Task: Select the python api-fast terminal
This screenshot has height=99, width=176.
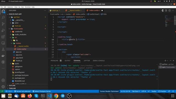Action: (167, 64)
